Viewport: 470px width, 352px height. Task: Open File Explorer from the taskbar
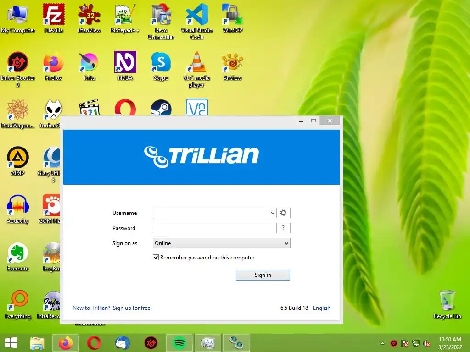(37, 343)
